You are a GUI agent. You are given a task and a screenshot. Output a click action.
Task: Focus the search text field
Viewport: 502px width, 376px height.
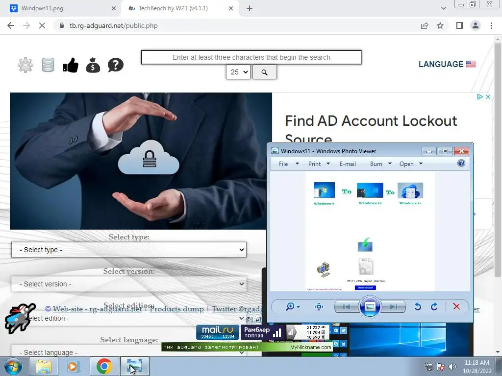[251, 57]
